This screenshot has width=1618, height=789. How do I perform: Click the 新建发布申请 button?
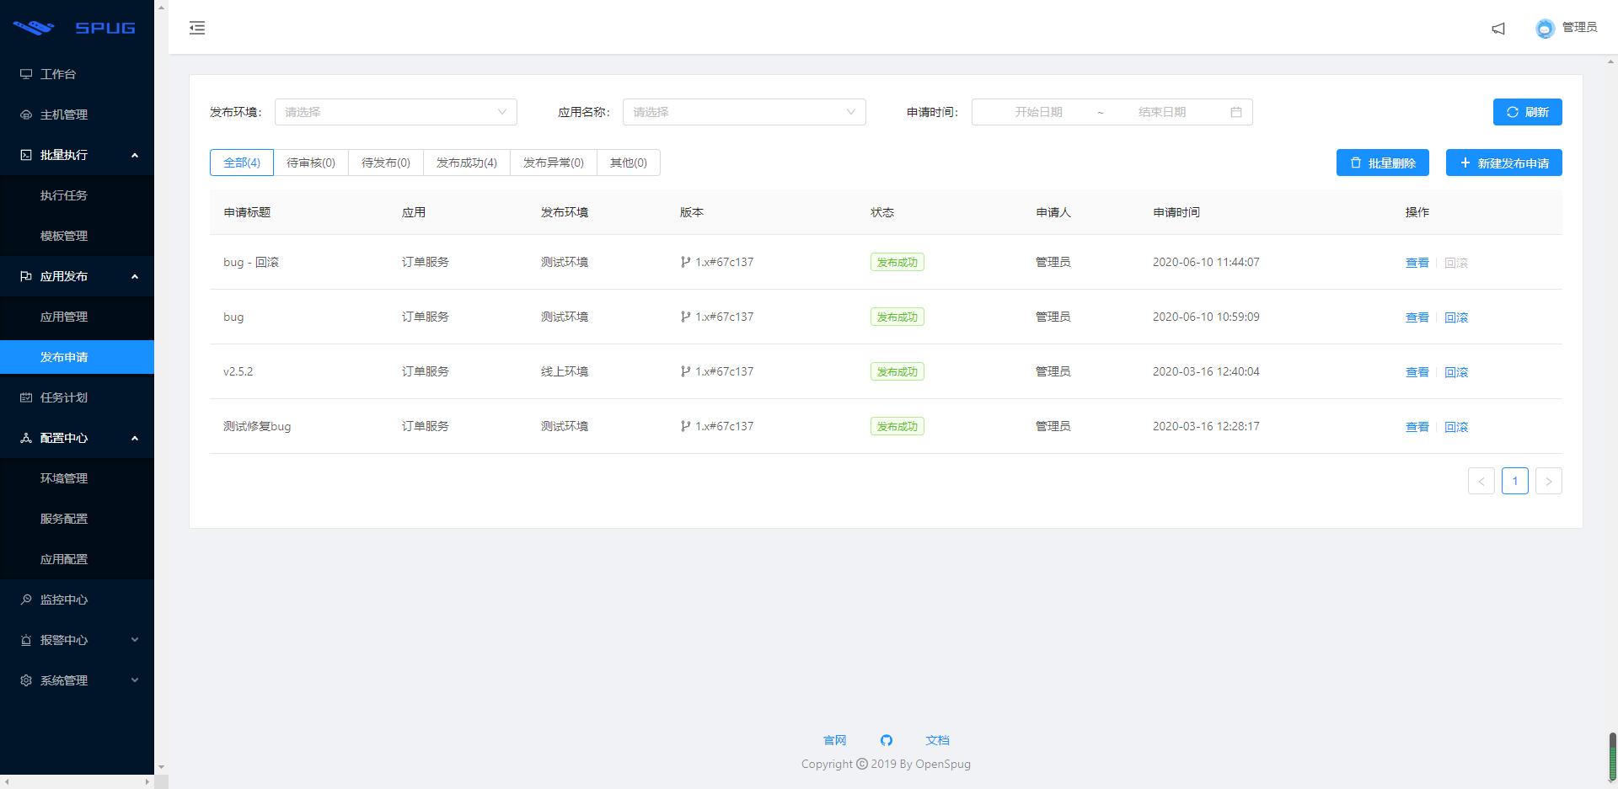(1503, 163)
